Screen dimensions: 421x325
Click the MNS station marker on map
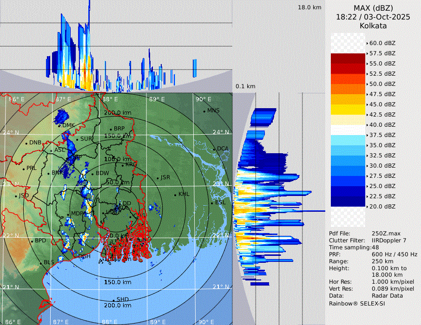pos(204,111)
